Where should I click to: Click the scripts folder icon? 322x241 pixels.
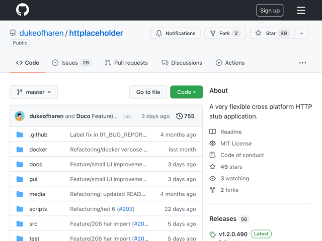(x=20, y=209)
